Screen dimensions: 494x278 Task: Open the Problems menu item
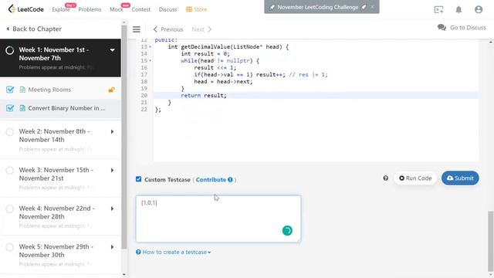pyautogui.click(x=90, y=9)
